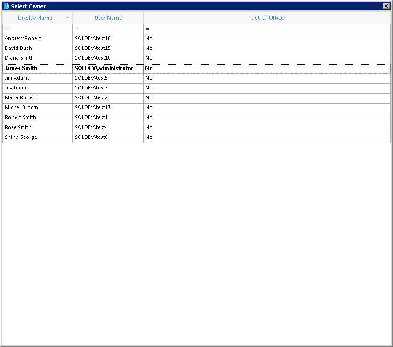393x347 pixels.
Task: Open User Name filter operator asterisk
Action: click(x=77, y=29)
